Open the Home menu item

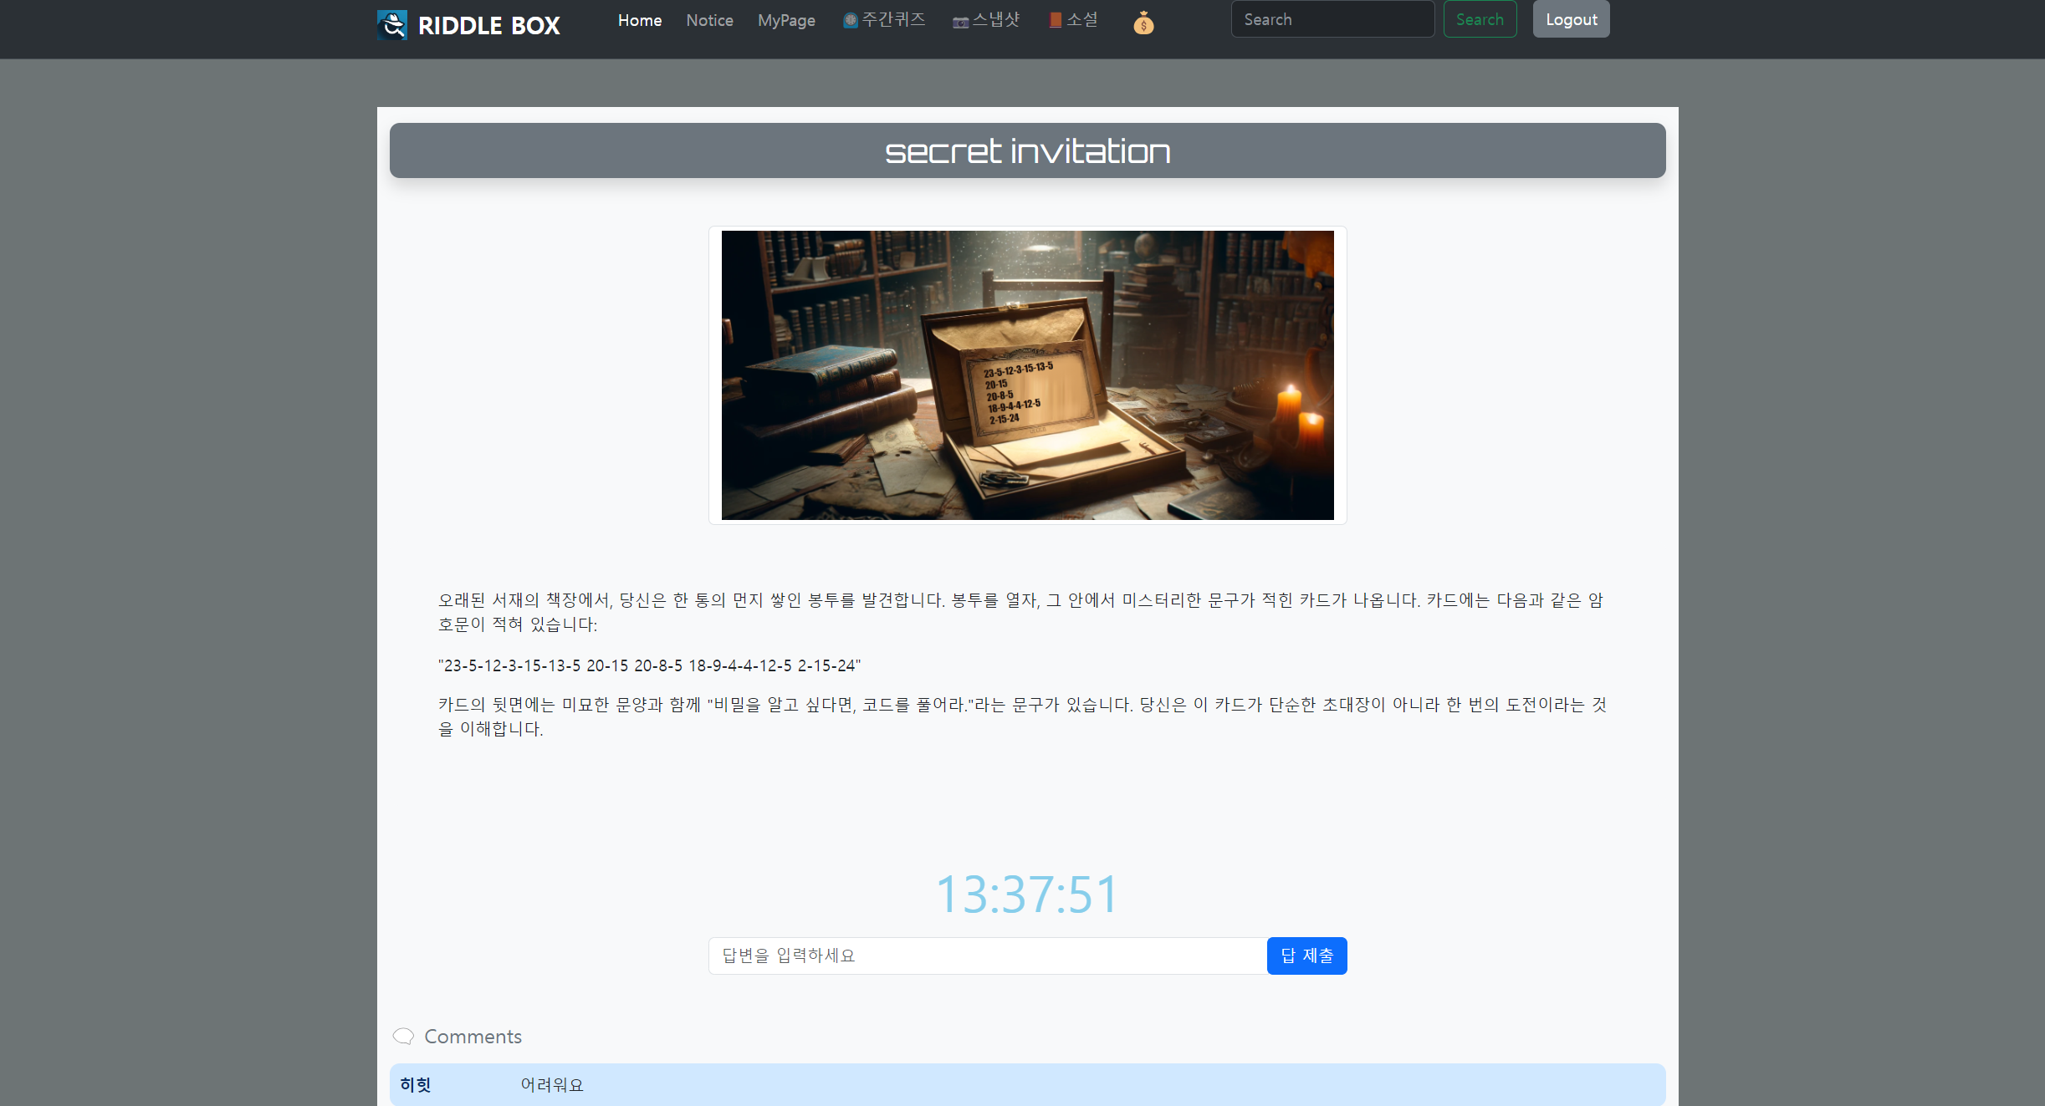click(640, 20)
